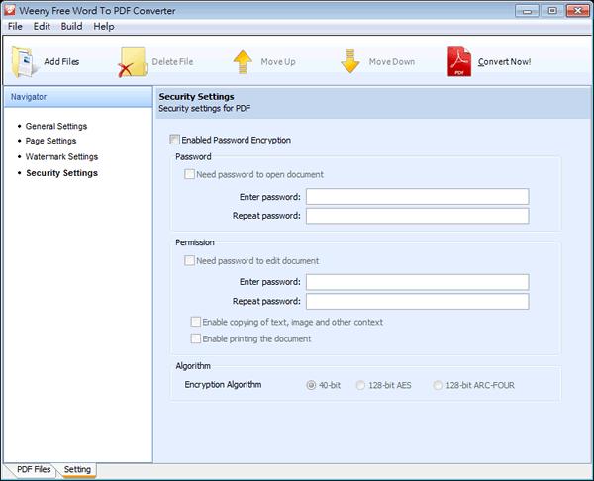
Task: Click the Delete File icon
Action: click(133, 62)
